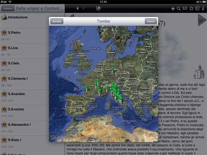Tap the green pin in Germany
Screen dimensions: 207x155
pyautogui.click(x=112, y=69)
